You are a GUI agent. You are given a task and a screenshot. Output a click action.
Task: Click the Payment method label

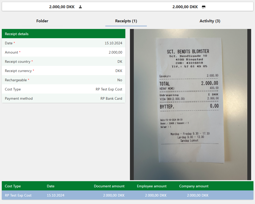[19, 99]
